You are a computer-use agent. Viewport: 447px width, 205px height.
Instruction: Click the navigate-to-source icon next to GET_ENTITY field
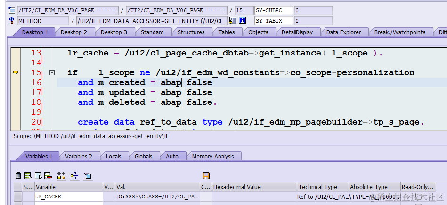[x=233, y=21]
